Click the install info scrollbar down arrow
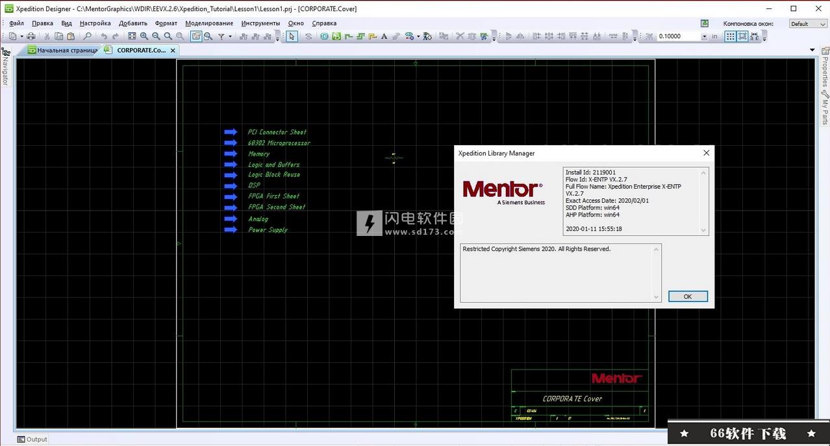 pos(703,230)
